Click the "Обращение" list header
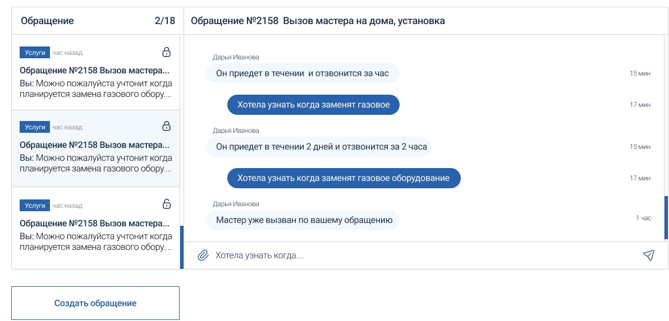The width and height of the screenshot is (669, 321). point(47,21)
